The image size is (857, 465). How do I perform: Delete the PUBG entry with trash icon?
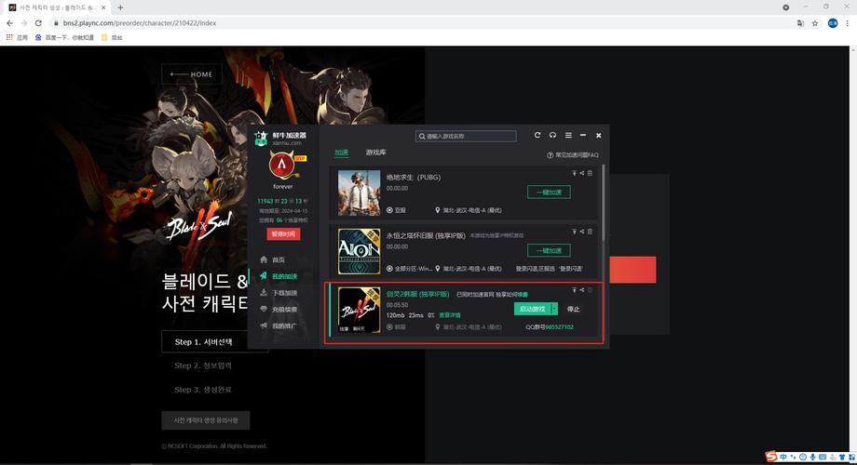[590, 173]
